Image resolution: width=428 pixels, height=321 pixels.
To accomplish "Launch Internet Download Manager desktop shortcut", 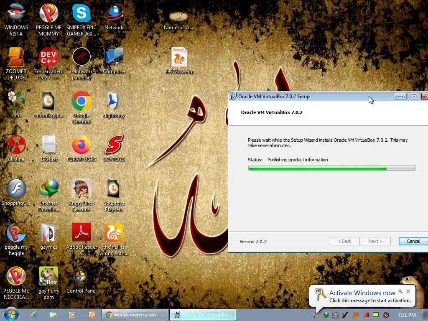I will click(x=48, y=195).
